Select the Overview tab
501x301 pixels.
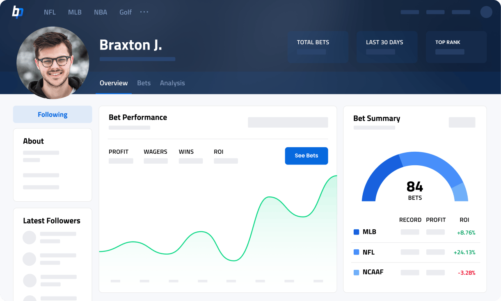click(x=114, y=83)
